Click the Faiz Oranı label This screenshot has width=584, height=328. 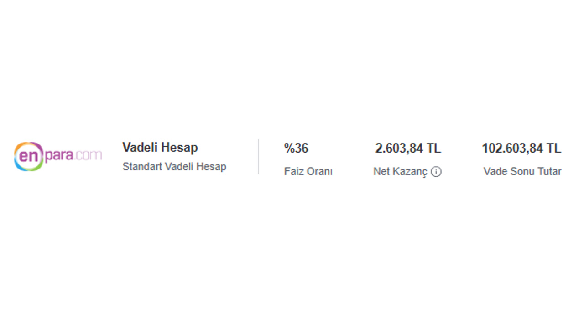click(x=308, y=172)
